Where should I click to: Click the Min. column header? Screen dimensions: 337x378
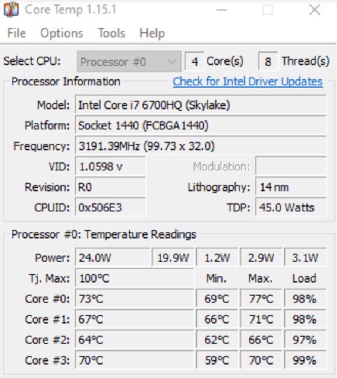216,279
